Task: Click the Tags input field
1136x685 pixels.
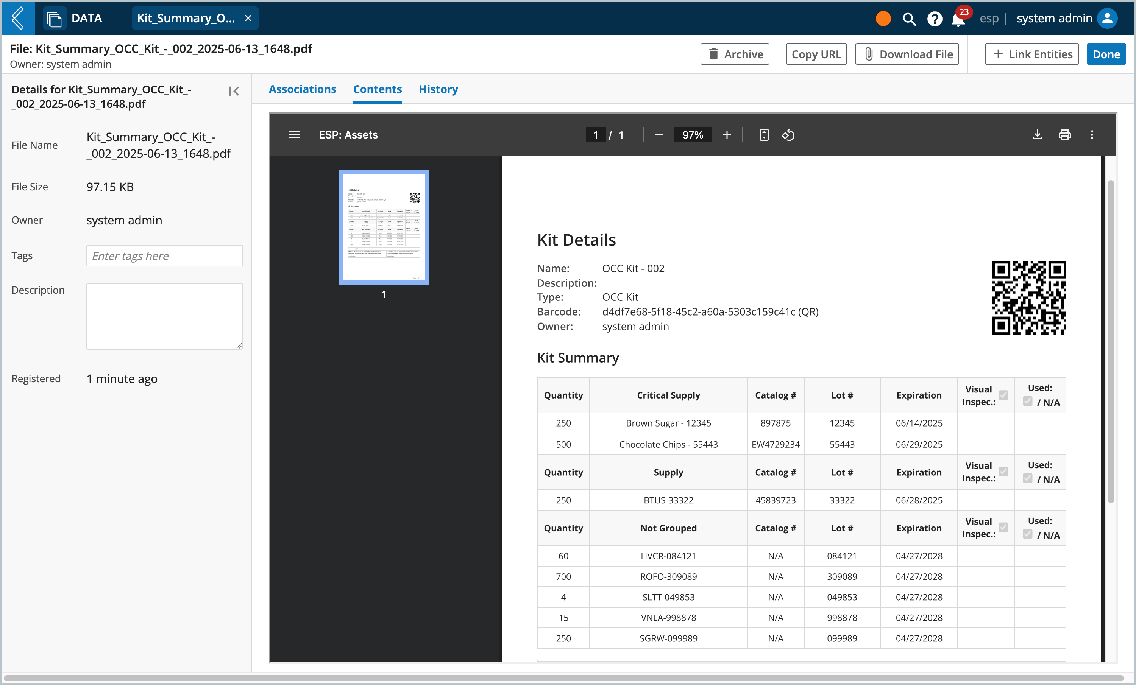Action: [x=165, y=255]
